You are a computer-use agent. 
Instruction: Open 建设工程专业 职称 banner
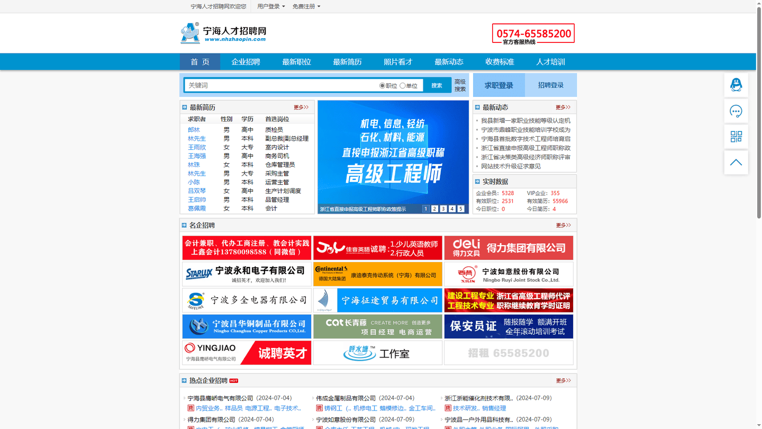[x=509, y=300]
